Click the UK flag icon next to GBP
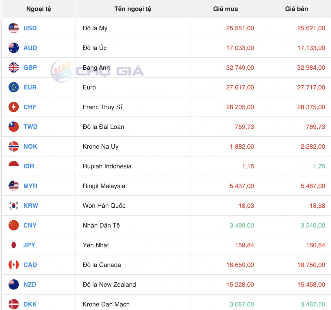The height and width of the screenshot is (310, 331). click(13, 67)
